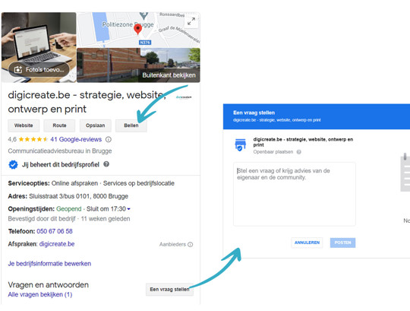Click the blue verified badge icon
Viewport: 410px width, 311px height.
click(13, 165)
